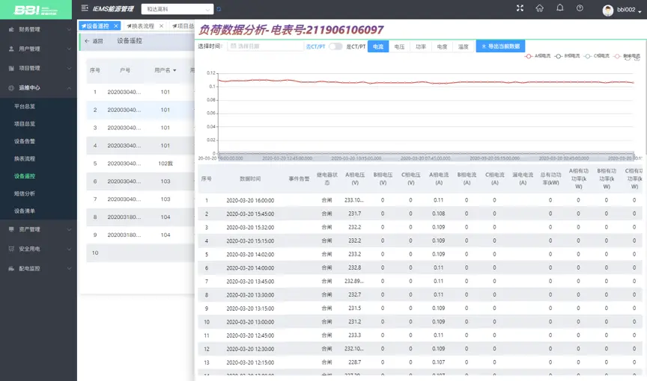Close the 设备遥控 tab
The height and width of the screenshot is (381, 647).
[116, 26]
